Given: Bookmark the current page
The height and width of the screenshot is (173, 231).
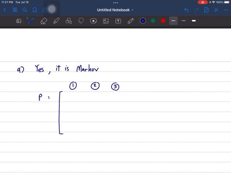Looking at the screenshot, I should tap(35, 10).
